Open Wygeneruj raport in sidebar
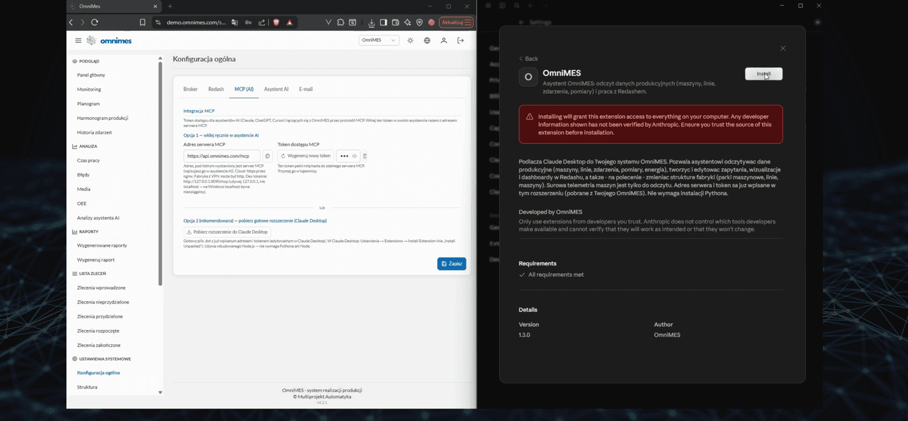This screenshot has width=908, height=421. point(96,260)
